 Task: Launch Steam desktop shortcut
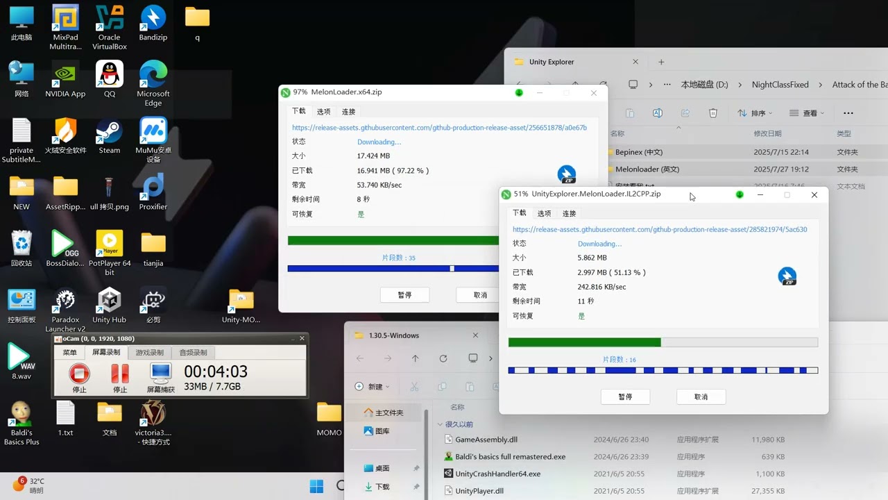(x=110, y=136)
